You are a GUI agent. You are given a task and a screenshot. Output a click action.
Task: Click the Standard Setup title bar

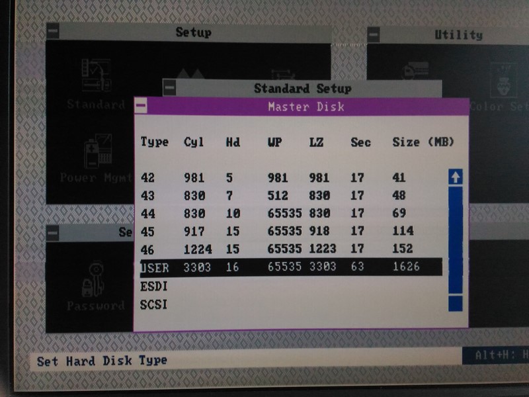point(303,88)
